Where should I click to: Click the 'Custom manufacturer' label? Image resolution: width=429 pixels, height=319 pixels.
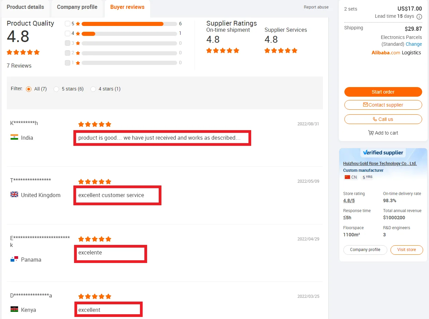(x=363, y=170)
